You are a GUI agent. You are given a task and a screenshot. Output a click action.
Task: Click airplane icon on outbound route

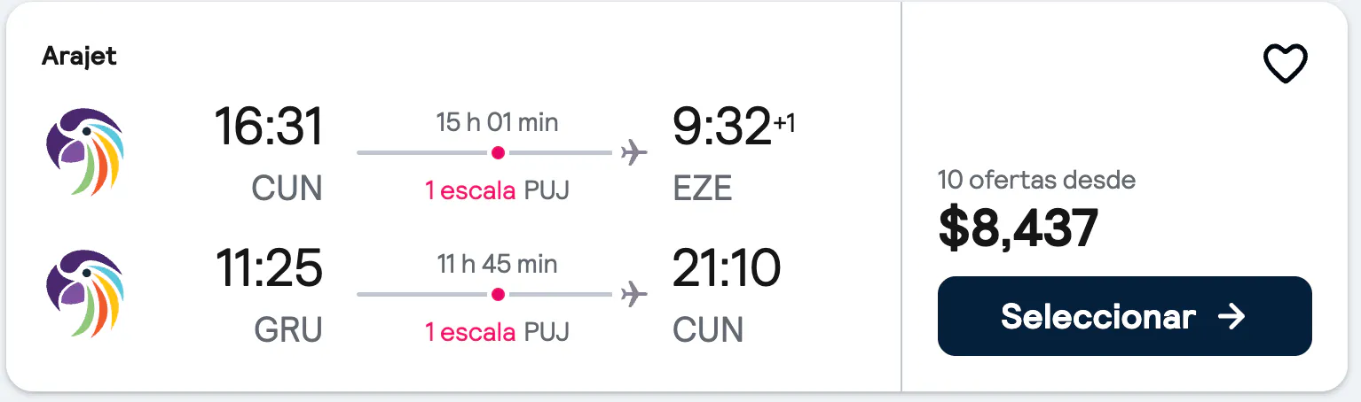pyautogui.click(x=633, y=153)
